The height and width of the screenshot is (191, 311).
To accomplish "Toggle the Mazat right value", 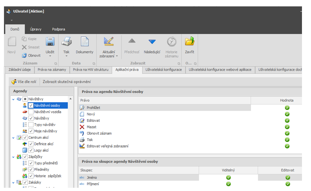I will point(287,127).
